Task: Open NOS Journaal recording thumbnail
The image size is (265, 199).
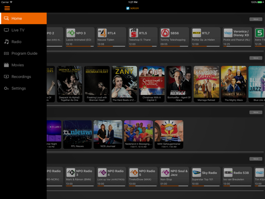Action: [108, 135]
